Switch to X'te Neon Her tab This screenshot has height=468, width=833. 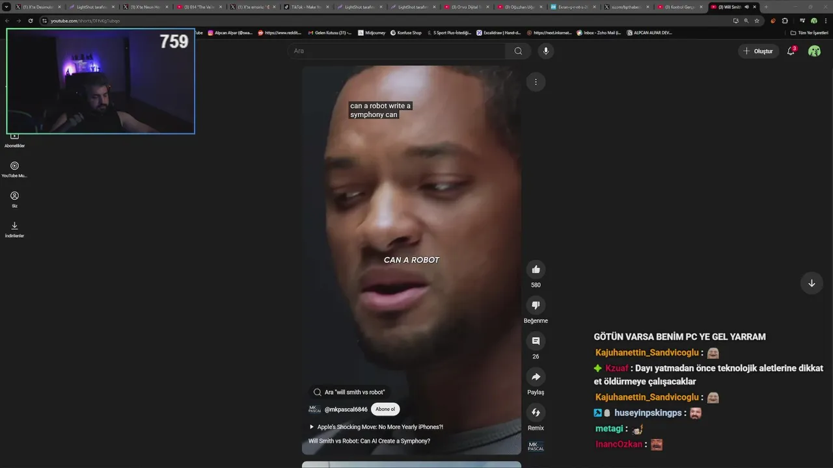(x=144, y=6)
